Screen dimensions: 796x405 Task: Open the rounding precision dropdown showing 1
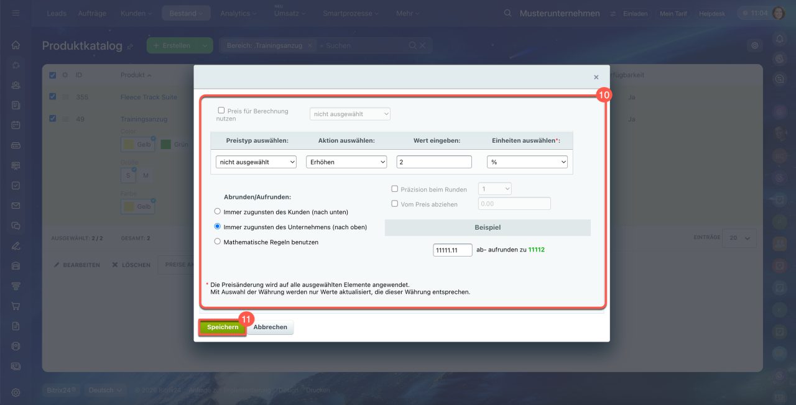click(494, 188)
